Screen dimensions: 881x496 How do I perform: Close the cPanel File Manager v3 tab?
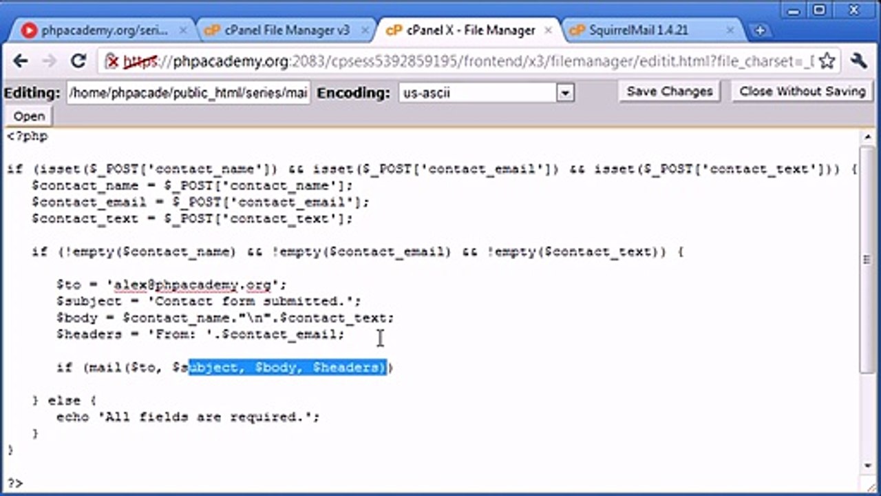click(x=364, y=30)
